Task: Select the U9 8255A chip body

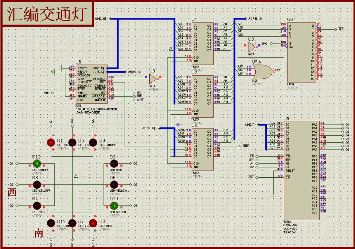Action: [x=301, y=170]
